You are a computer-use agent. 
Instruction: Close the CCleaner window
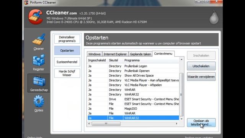216,2
